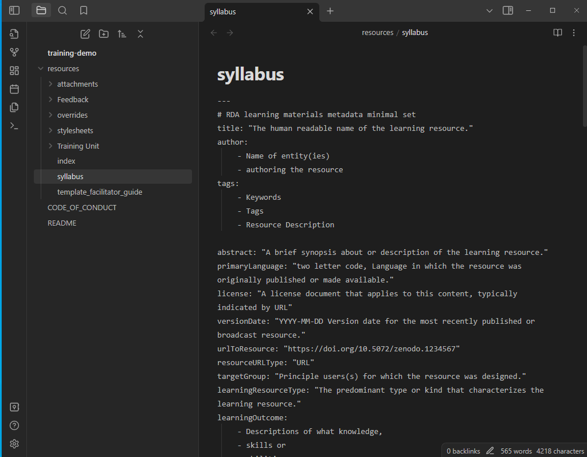587x457 pixels.
Task: Open Obsidian settings gear
Action: [14, 444]
